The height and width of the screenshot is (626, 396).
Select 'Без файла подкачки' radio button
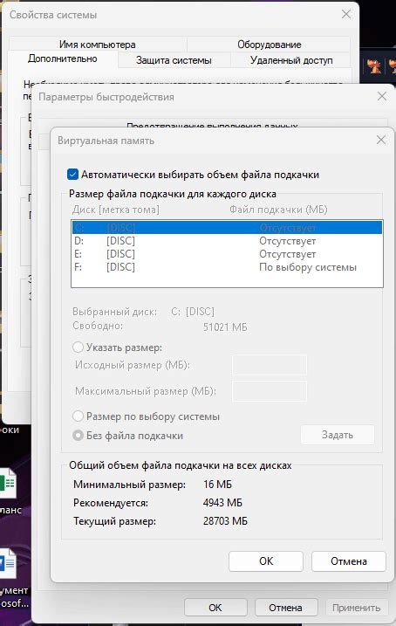coord(78,435)
